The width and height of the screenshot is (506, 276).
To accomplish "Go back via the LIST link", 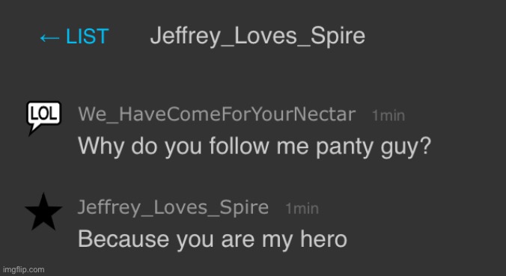I will [75, 36].
